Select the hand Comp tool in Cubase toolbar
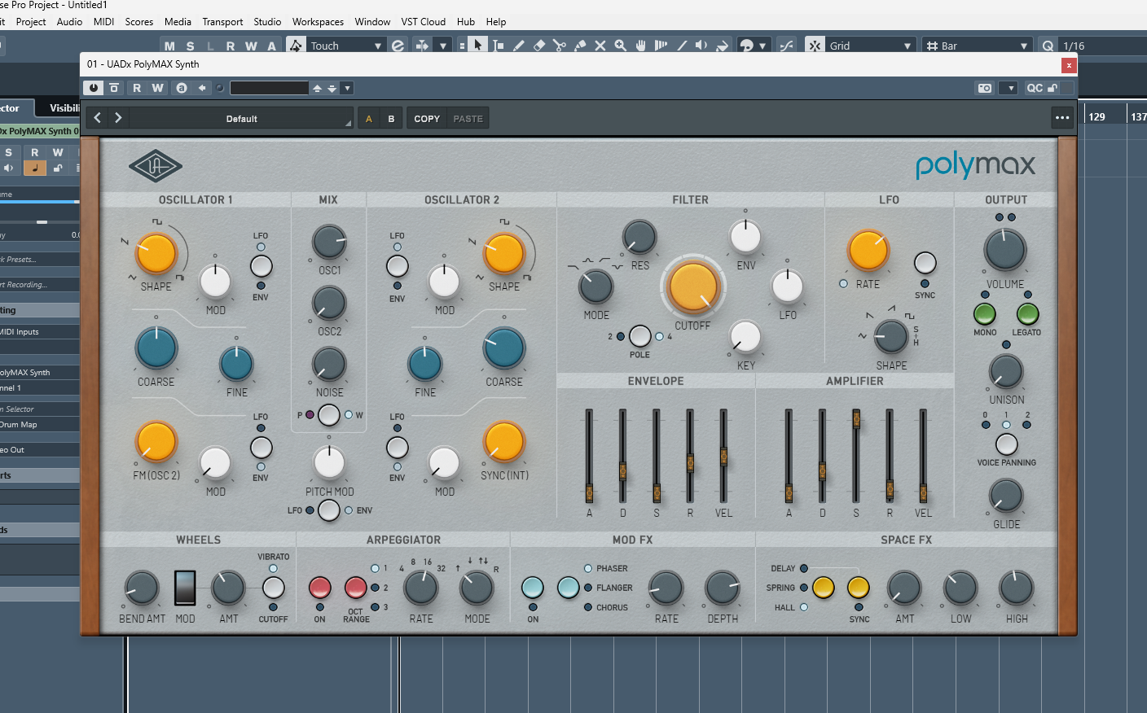Image resolution: width=1147 pixels, height=713 pixels. [641, 46]
